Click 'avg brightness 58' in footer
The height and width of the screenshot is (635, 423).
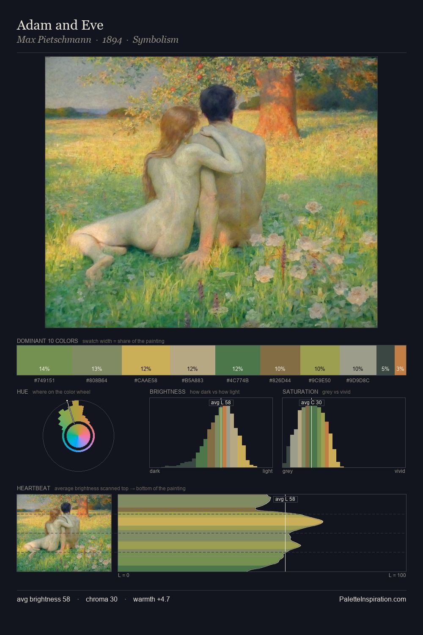[x=44, y=599]
